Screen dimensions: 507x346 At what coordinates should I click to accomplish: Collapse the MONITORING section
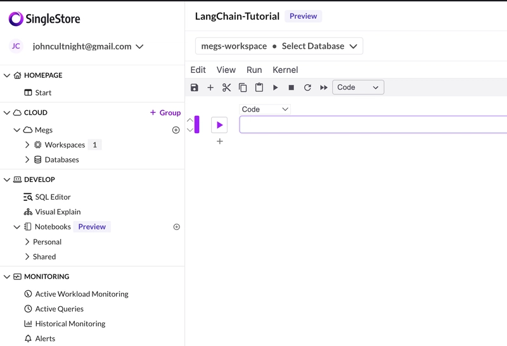point(7,276)
